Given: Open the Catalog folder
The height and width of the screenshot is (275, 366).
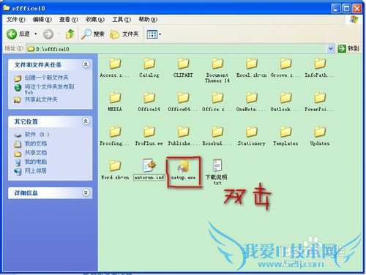Looking at the screenshot, I should click(149, 68).
